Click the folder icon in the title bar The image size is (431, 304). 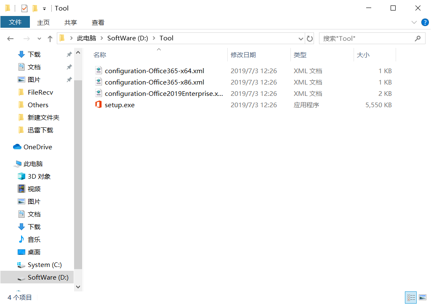click(x=8, y=8)
